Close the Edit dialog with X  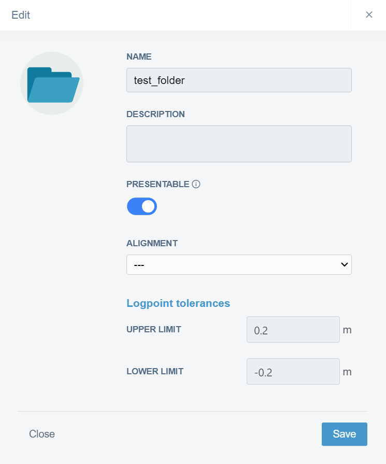click(x=369, y=15)
